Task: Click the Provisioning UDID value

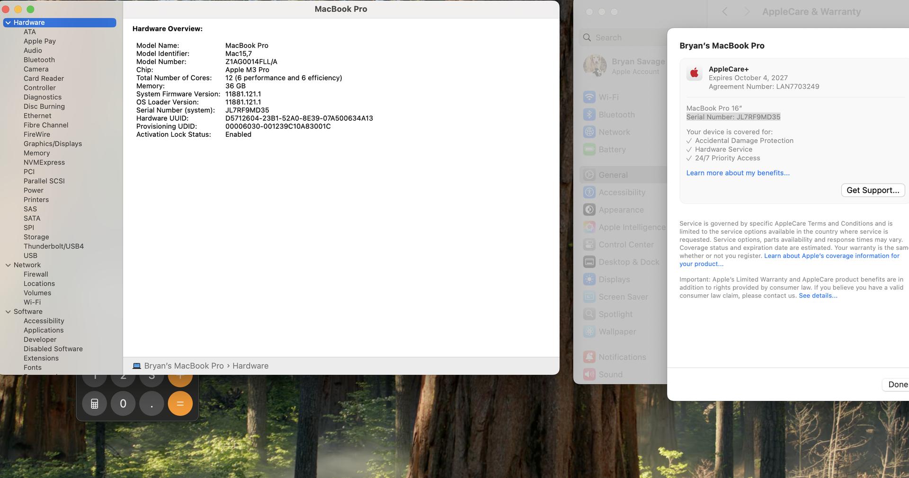Action: pyautogui.click(x=278, y=126)
